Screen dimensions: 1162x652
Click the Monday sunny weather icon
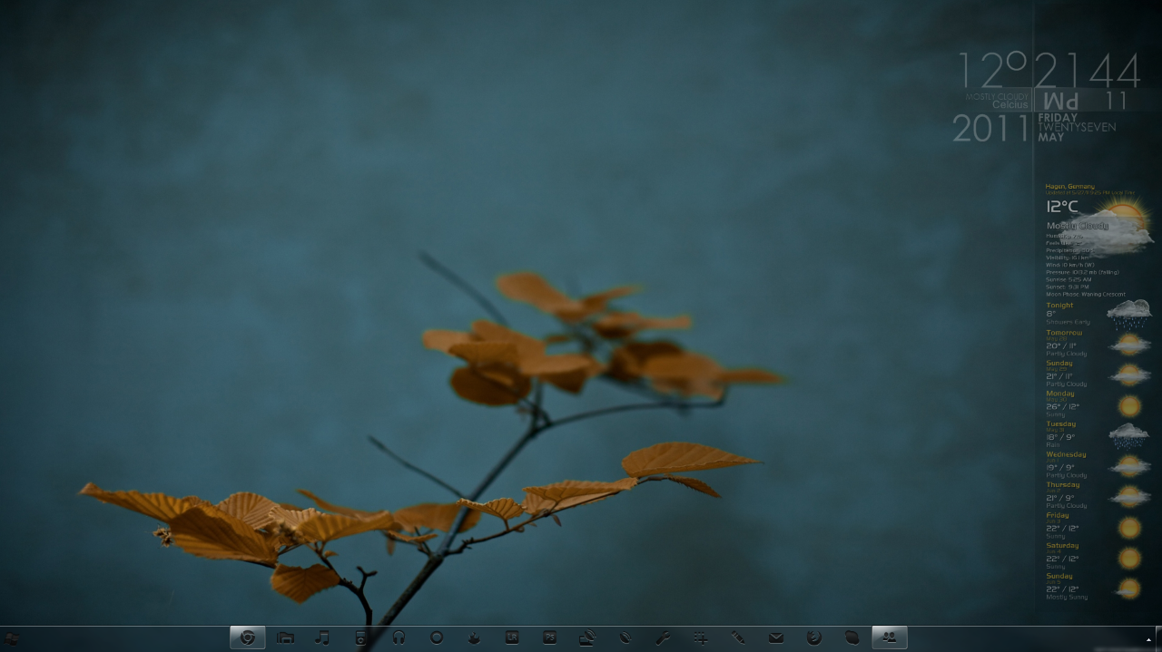(1129, 405)
